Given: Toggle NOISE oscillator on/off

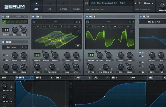Looking at the screenshot, I should [x=3, y=42].
